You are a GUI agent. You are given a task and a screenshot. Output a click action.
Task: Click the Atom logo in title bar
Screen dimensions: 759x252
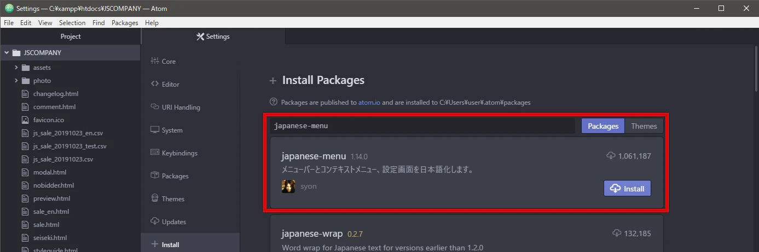pos(9,8)
